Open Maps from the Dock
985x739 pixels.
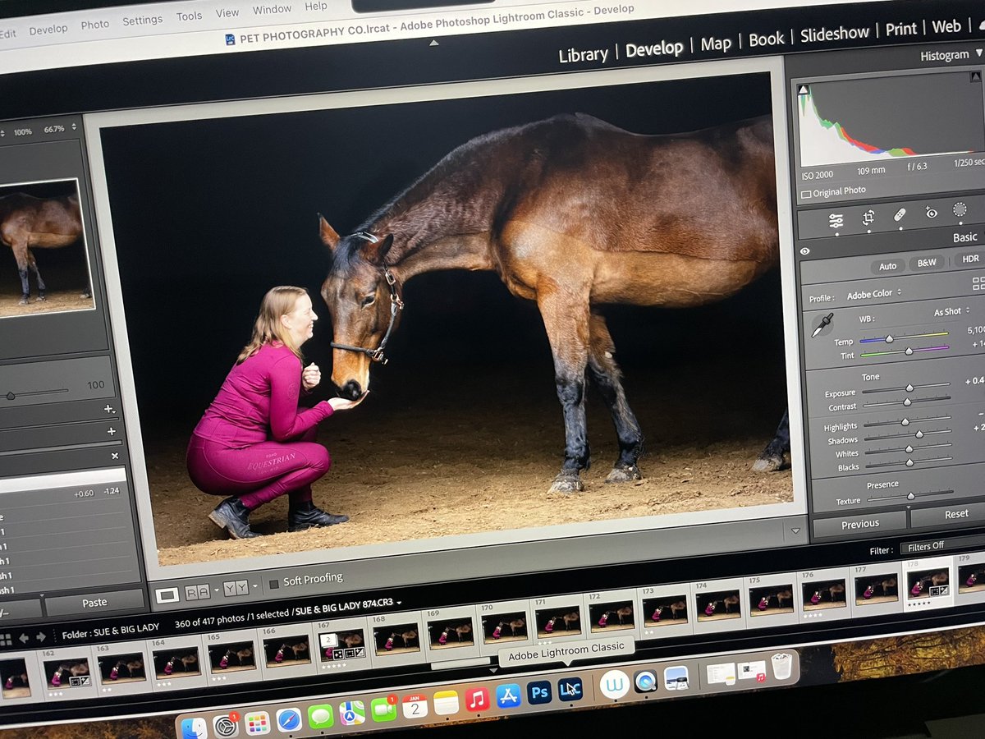pos(352,712)
